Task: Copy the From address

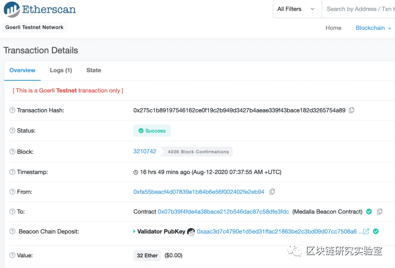Action: click(x=272, y=192)
